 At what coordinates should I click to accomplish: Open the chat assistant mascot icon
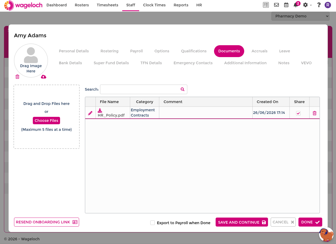tap(326, 234)
